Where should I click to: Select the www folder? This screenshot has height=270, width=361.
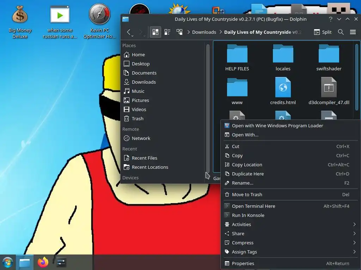click(237, 91)
